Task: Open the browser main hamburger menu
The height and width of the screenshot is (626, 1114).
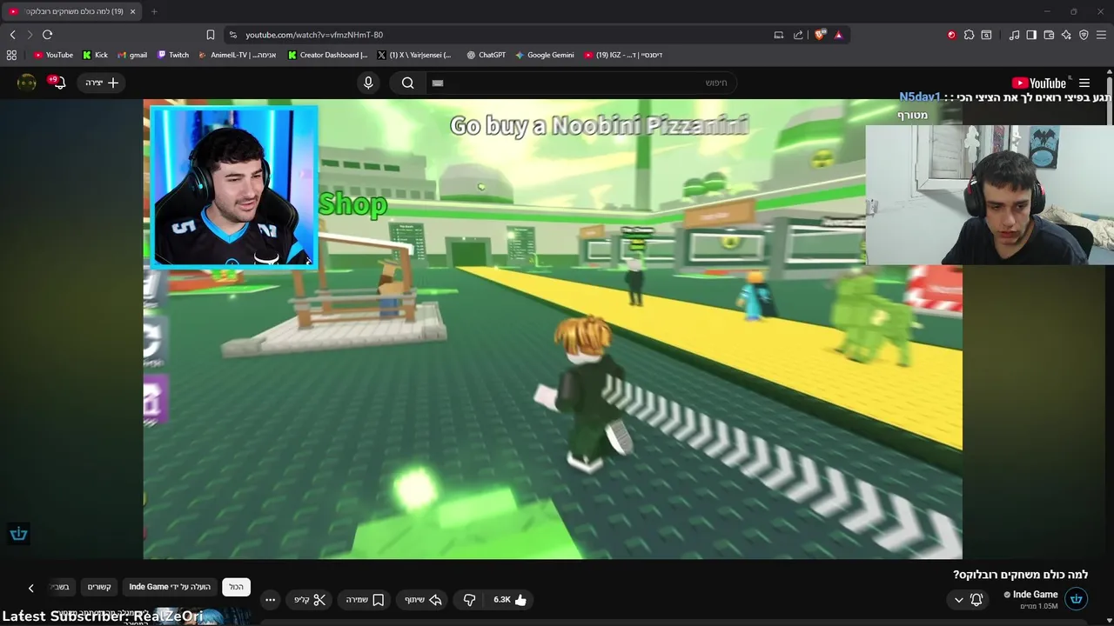Action: [1101, 35]
